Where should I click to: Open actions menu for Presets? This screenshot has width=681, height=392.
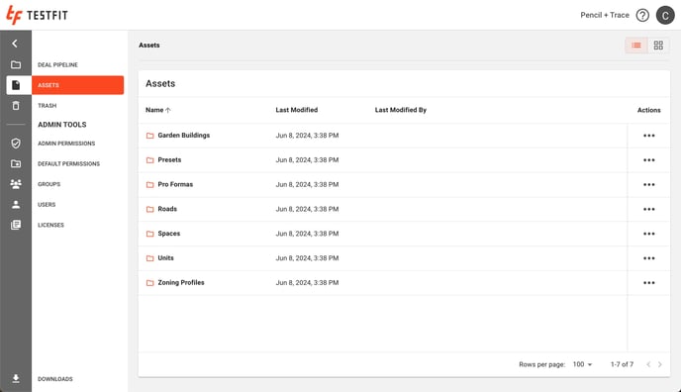coord(649,160)
